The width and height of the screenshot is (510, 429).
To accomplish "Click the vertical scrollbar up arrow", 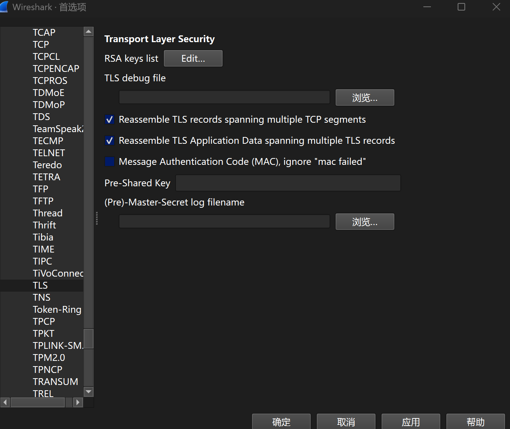I will [88, 32].
